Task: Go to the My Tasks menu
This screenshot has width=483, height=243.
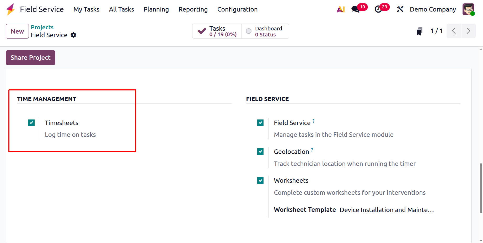Action: (86, 9)
